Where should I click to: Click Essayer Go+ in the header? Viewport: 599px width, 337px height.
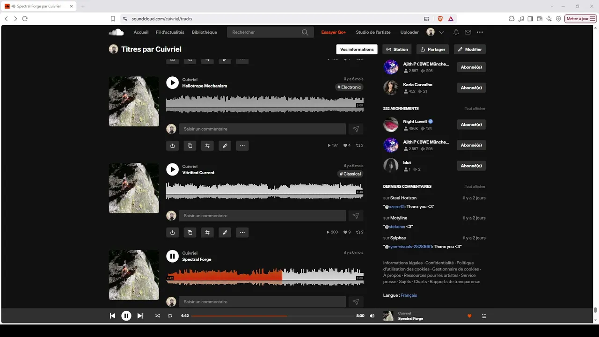[x=334, y=32]
